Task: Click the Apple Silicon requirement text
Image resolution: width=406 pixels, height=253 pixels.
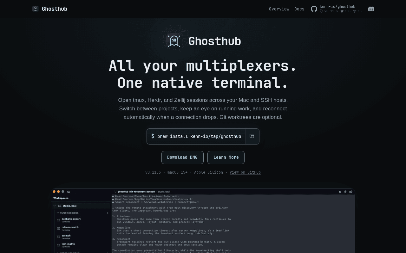Action: pos(208,172)
